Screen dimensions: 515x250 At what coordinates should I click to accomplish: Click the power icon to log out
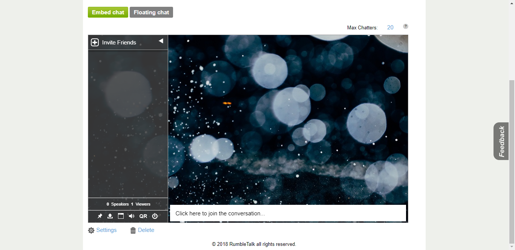click(155, 216)
